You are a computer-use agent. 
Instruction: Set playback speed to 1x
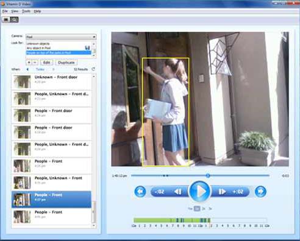point(197,209)
